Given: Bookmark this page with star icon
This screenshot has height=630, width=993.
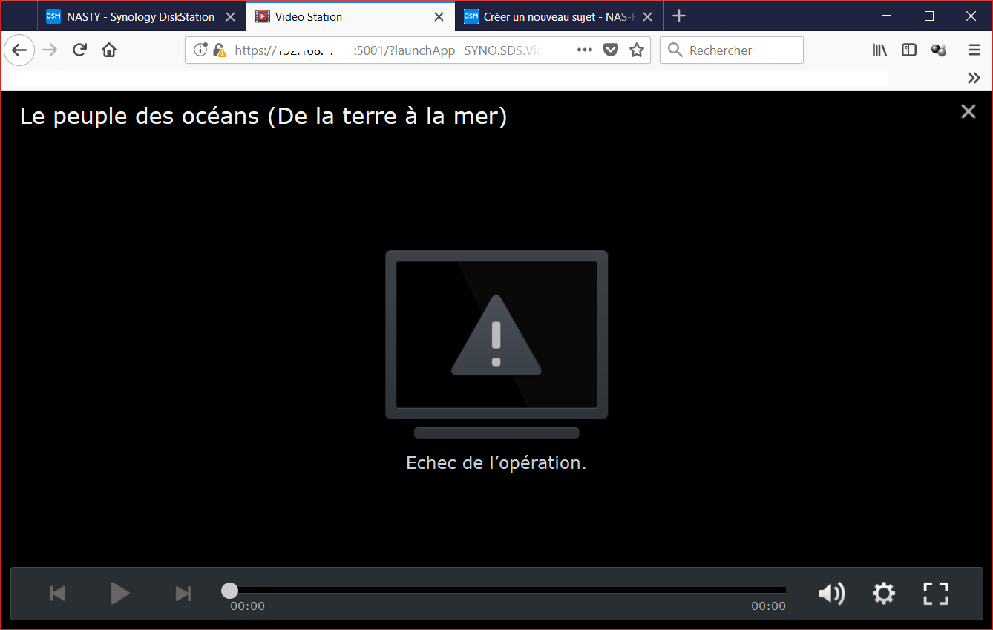Looking at the screenshot, I should click(x=636, y=50).
